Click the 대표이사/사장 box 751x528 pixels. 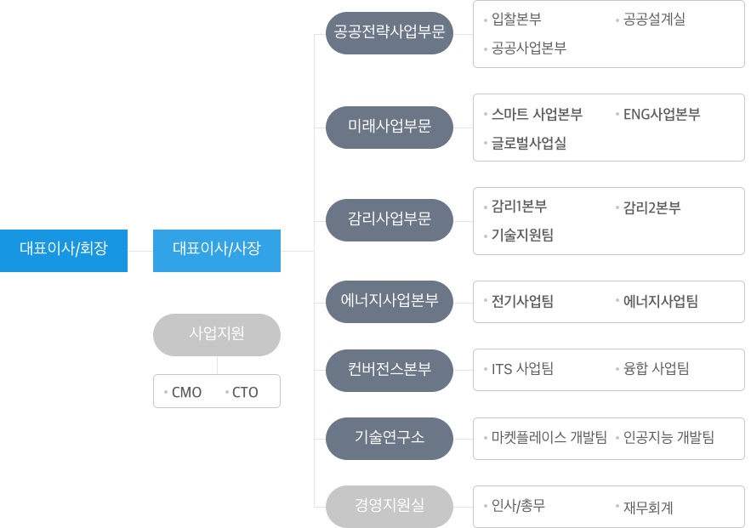(217, 250)
